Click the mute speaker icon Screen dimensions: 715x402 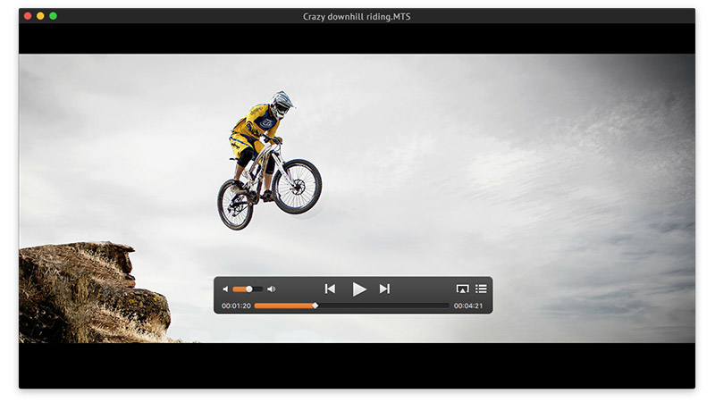tap(225, 289)
